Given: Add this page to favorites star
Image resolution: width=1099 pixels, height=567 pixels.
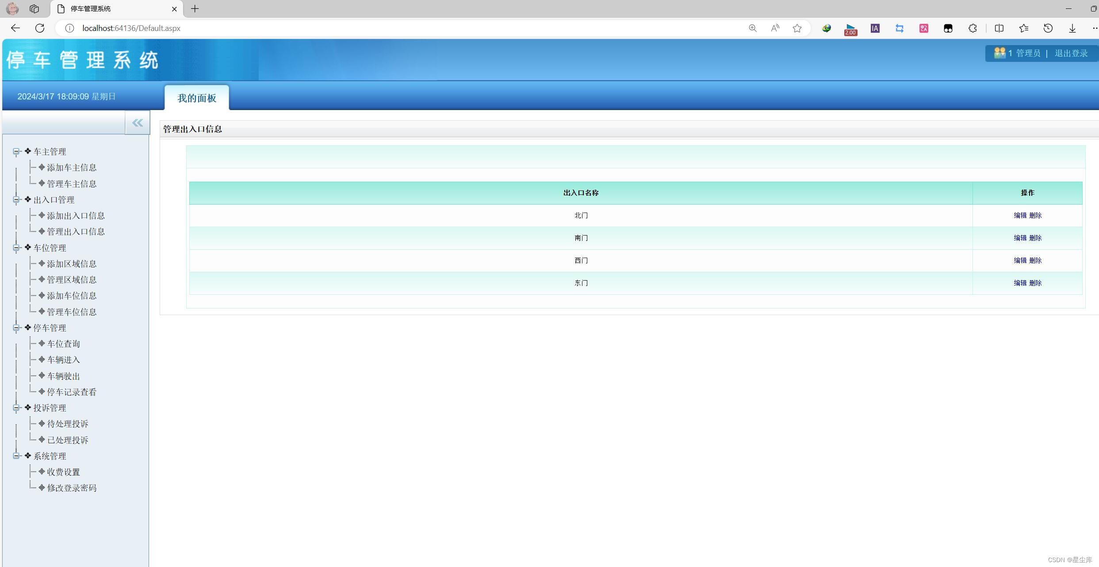Looking at the screenshot, I should point(797,28).
